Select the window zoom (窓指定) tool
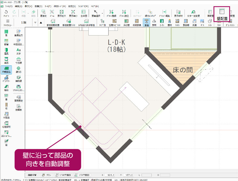 tap(43, 13)
